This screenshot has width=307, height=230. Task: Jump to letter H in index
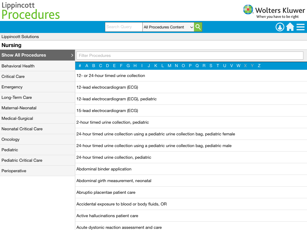135,66
